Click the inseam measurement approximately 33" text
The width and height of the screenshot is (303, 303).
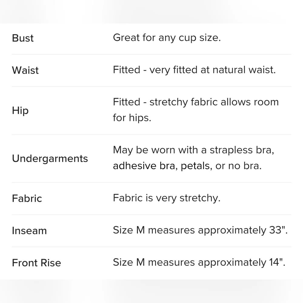pos(200,230)
